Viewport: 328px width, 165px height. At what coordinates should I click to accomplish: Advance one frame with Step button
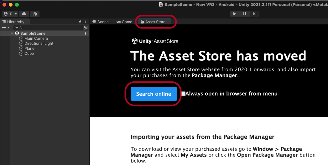coord(255,14)
